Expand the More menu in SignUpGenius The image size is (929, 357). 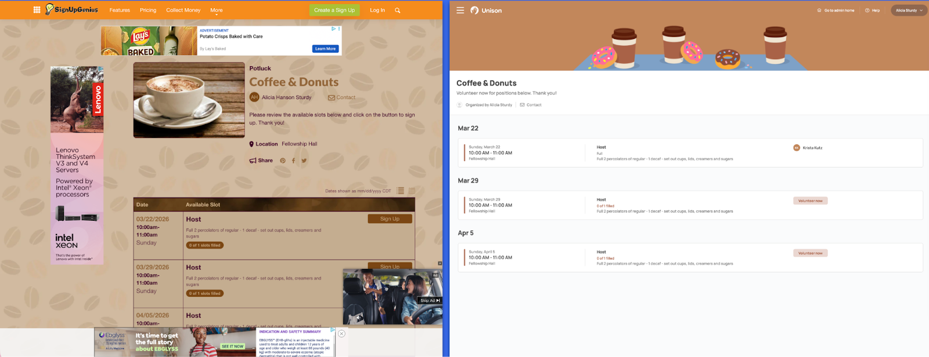(x=216, y=10)
